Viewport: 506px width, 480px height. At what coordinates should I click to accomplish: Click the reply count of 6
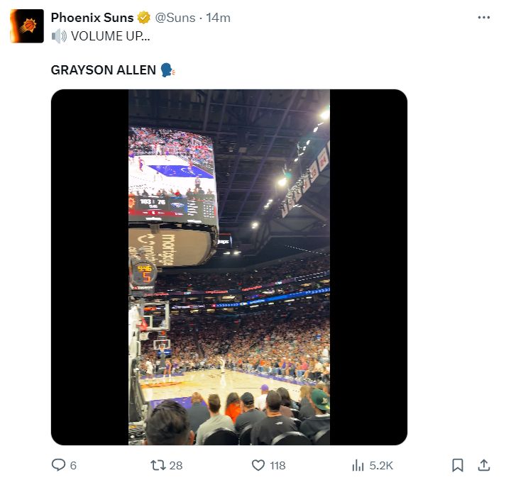pos(73,465)
